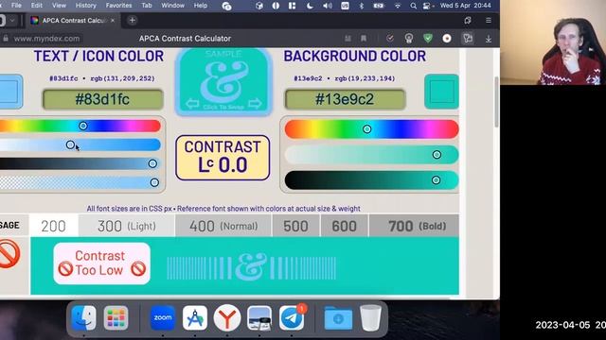Select font weight 400 (Normal) column
606x340 pixels.
point(223,226)
